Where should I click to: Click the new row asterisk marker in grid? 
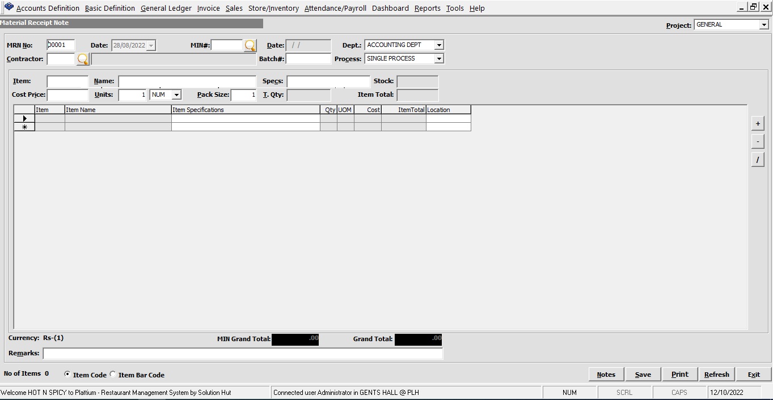pos(24,127)
